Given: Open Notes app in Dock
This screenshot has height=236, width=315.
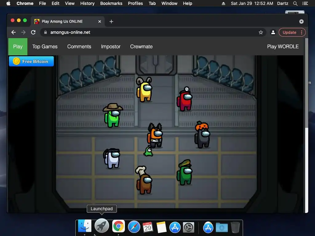Looking at the screenshot, I should [x=161, y=227].
